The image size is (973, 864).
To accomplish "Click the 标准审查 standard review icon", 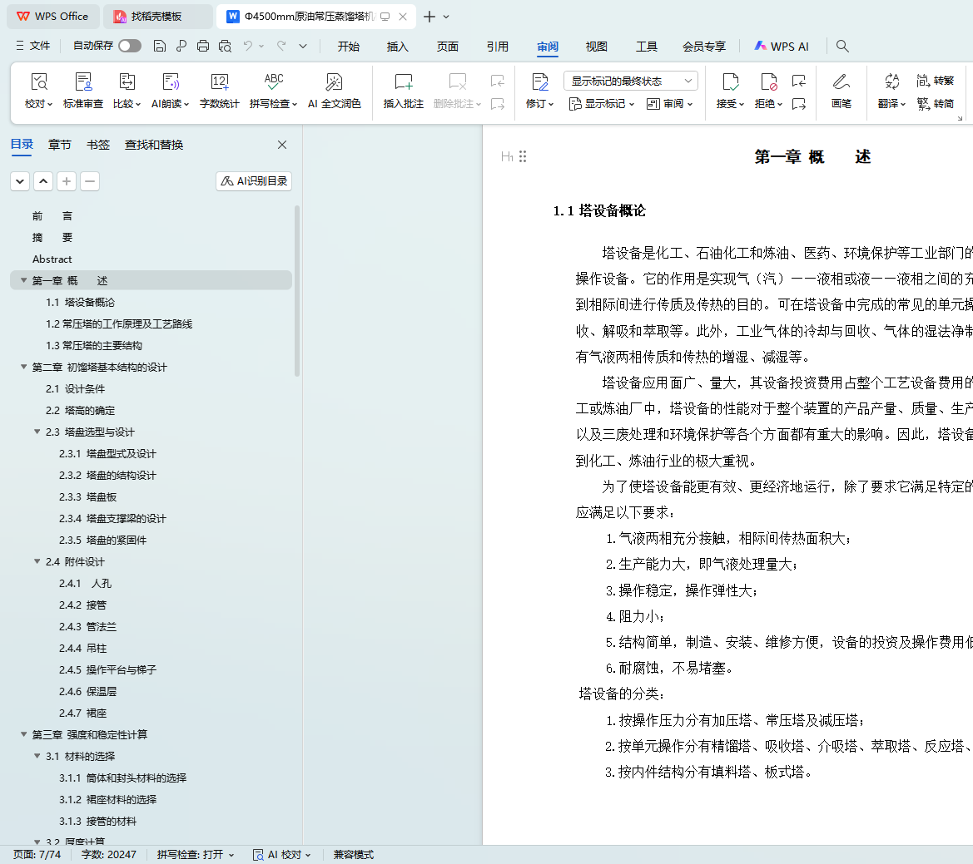I will (x=83, y=82).
